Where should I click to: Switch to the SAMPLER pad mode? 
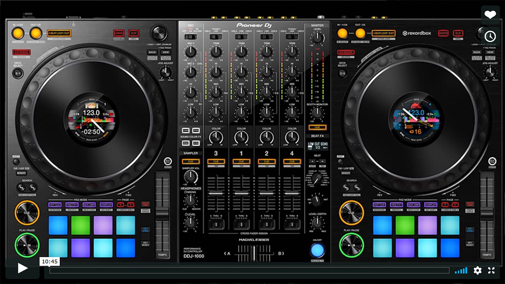[x=106, y=205]
